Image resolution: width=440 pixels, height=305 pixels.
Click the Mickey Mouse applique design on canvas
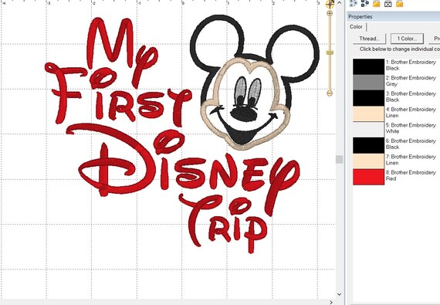[x=254, y=82]
